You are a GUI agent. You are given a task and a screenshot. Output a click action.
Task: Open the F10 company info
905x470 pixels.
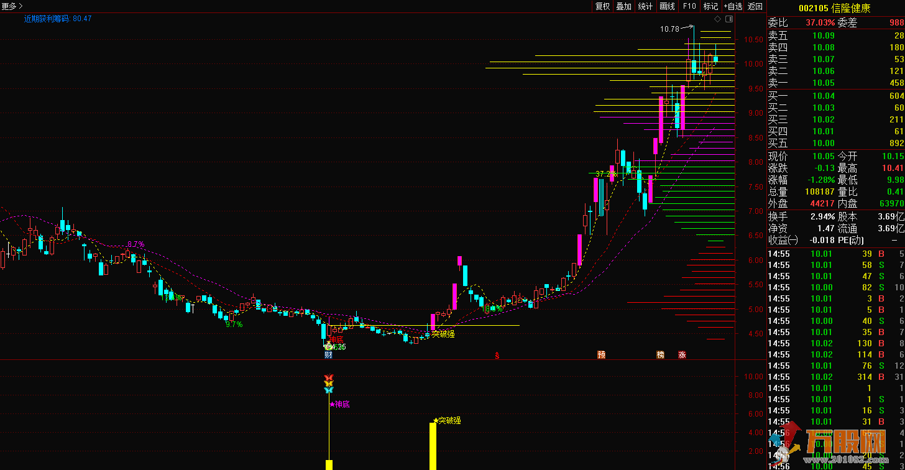[689, 6]
